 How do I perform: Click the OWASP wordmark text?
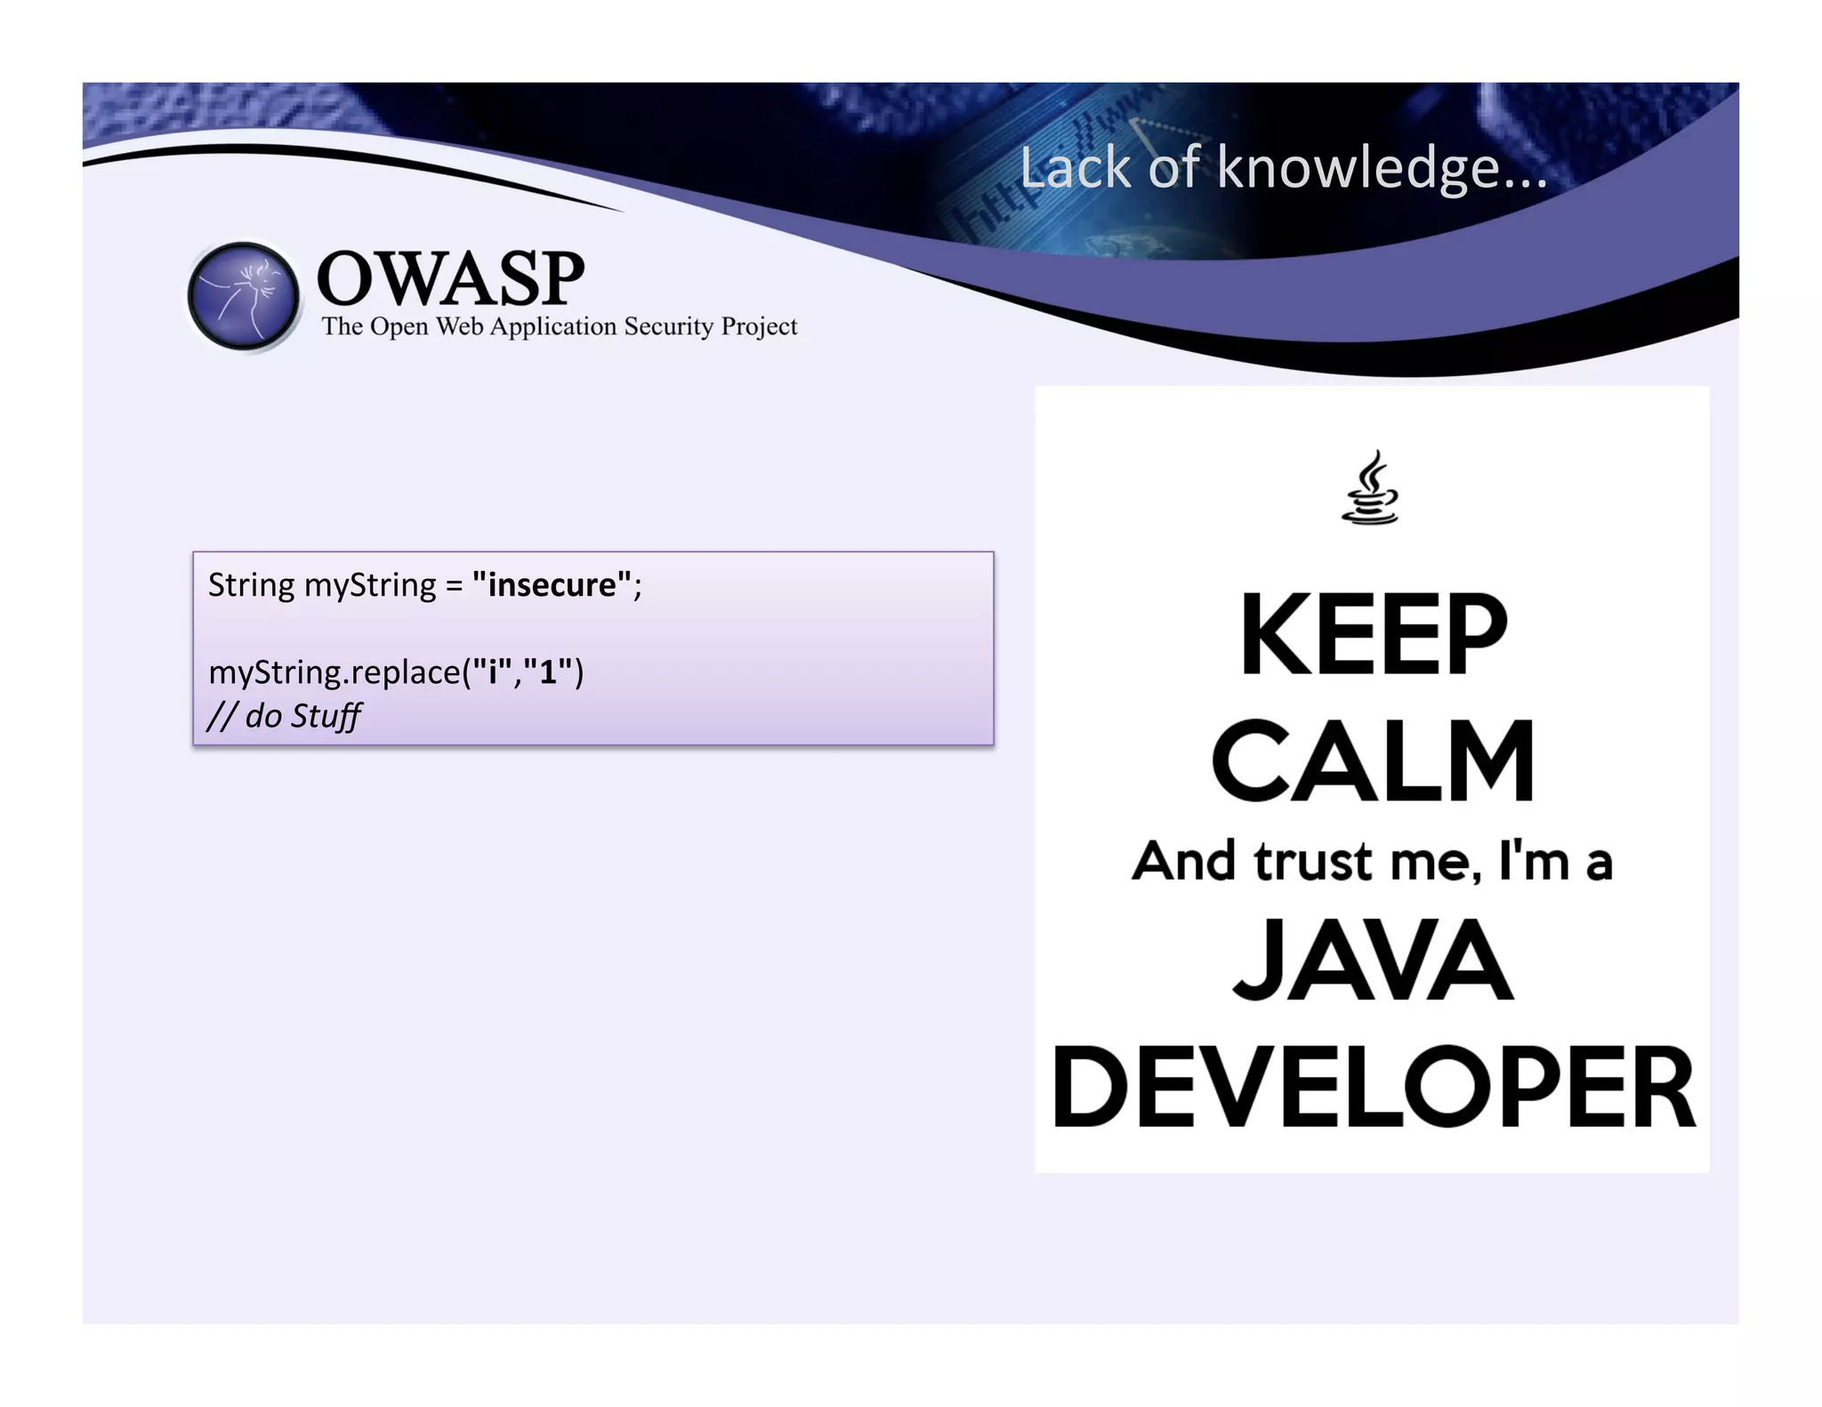[x=450, y=278]
